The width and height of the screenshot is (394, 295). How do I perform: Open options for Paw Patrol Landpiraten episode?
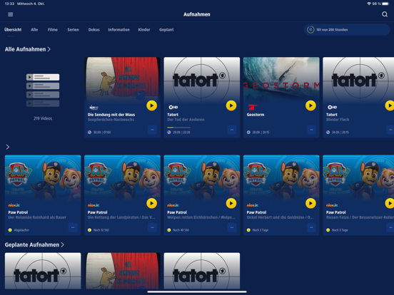pyautogui.click(x=152, y=227)
